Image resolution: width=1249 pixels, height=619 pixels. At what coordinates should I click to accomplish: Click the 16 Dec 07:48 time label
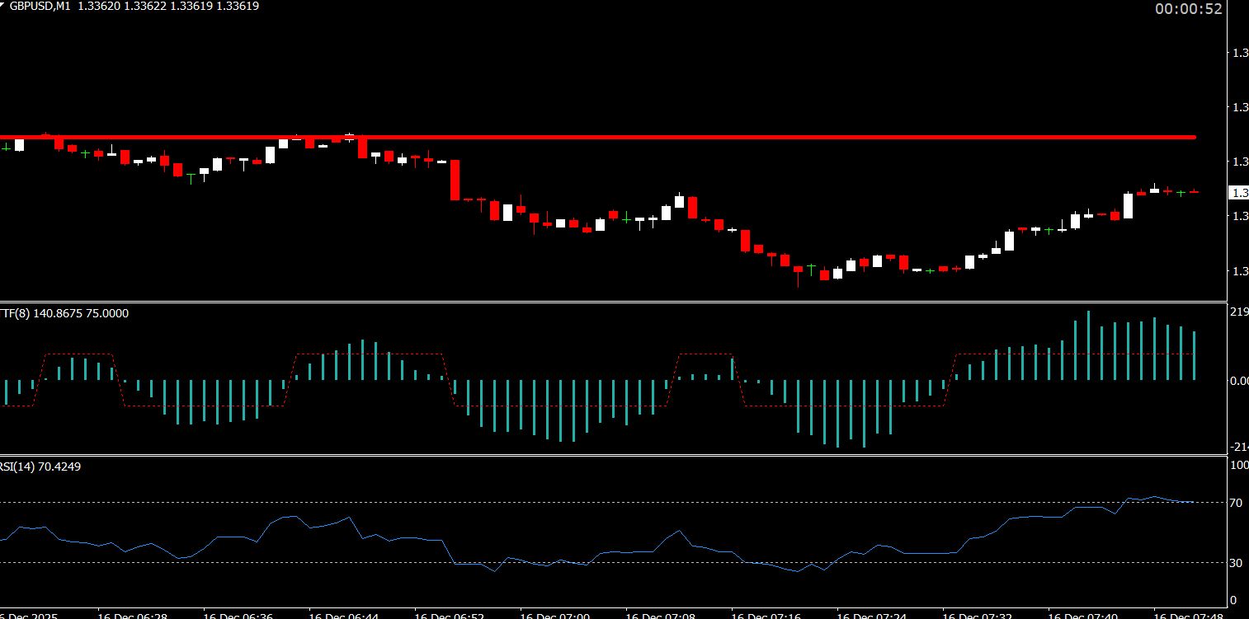click(1188, 616)
